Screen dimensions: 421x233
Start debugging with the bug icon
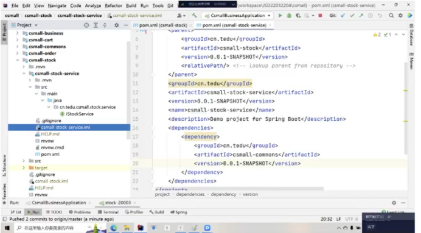coord(289,16)
